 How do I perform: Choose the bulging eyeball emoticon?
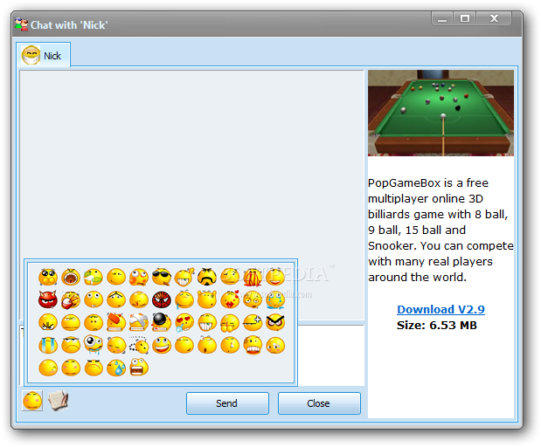click(94, 344)
